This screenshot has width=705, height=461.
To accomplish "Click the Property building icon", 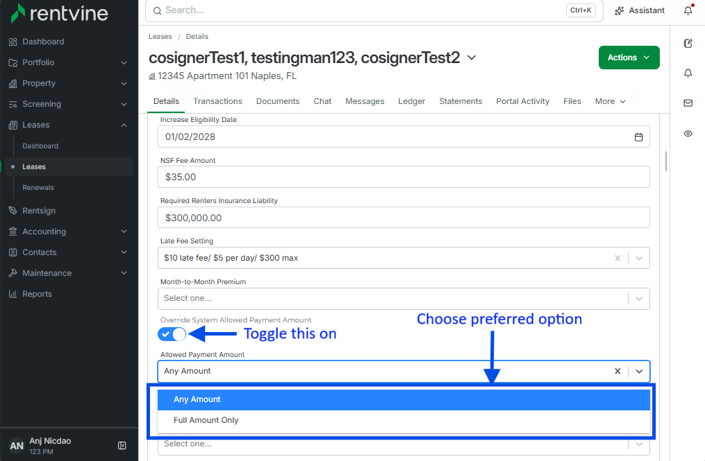I will click(x=13, y=83).
